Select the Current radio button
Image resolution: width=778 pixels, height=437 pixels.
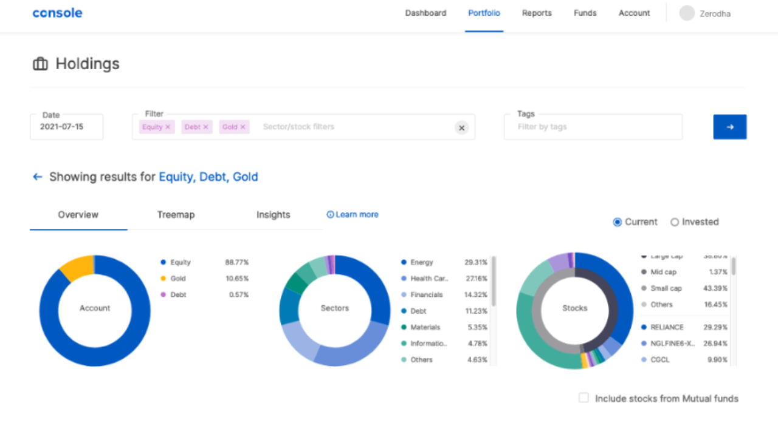618,222
